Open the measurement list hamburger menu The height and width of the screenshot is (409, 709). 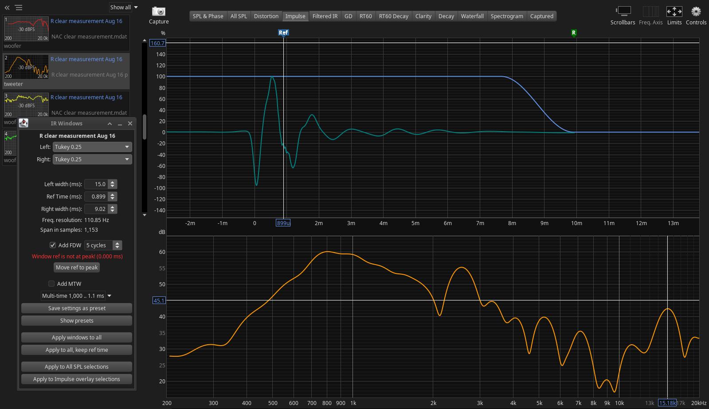click(19, 8)
